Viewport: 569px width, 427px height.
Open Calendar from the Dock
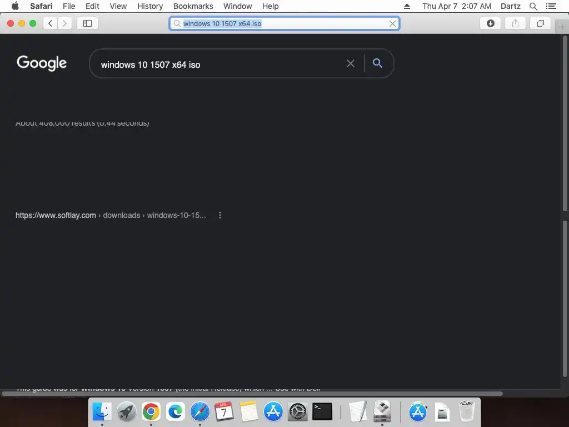pyautogui.click(x=224, y=411)
